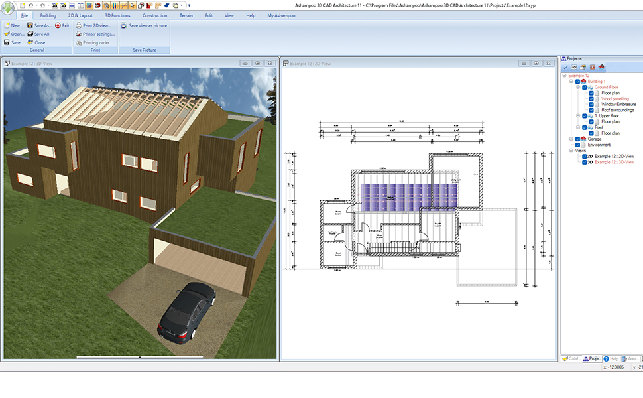Click the 2D view icon in quick access toolbar
Screen dimensions: 643x398
click(x=54, y=5)
